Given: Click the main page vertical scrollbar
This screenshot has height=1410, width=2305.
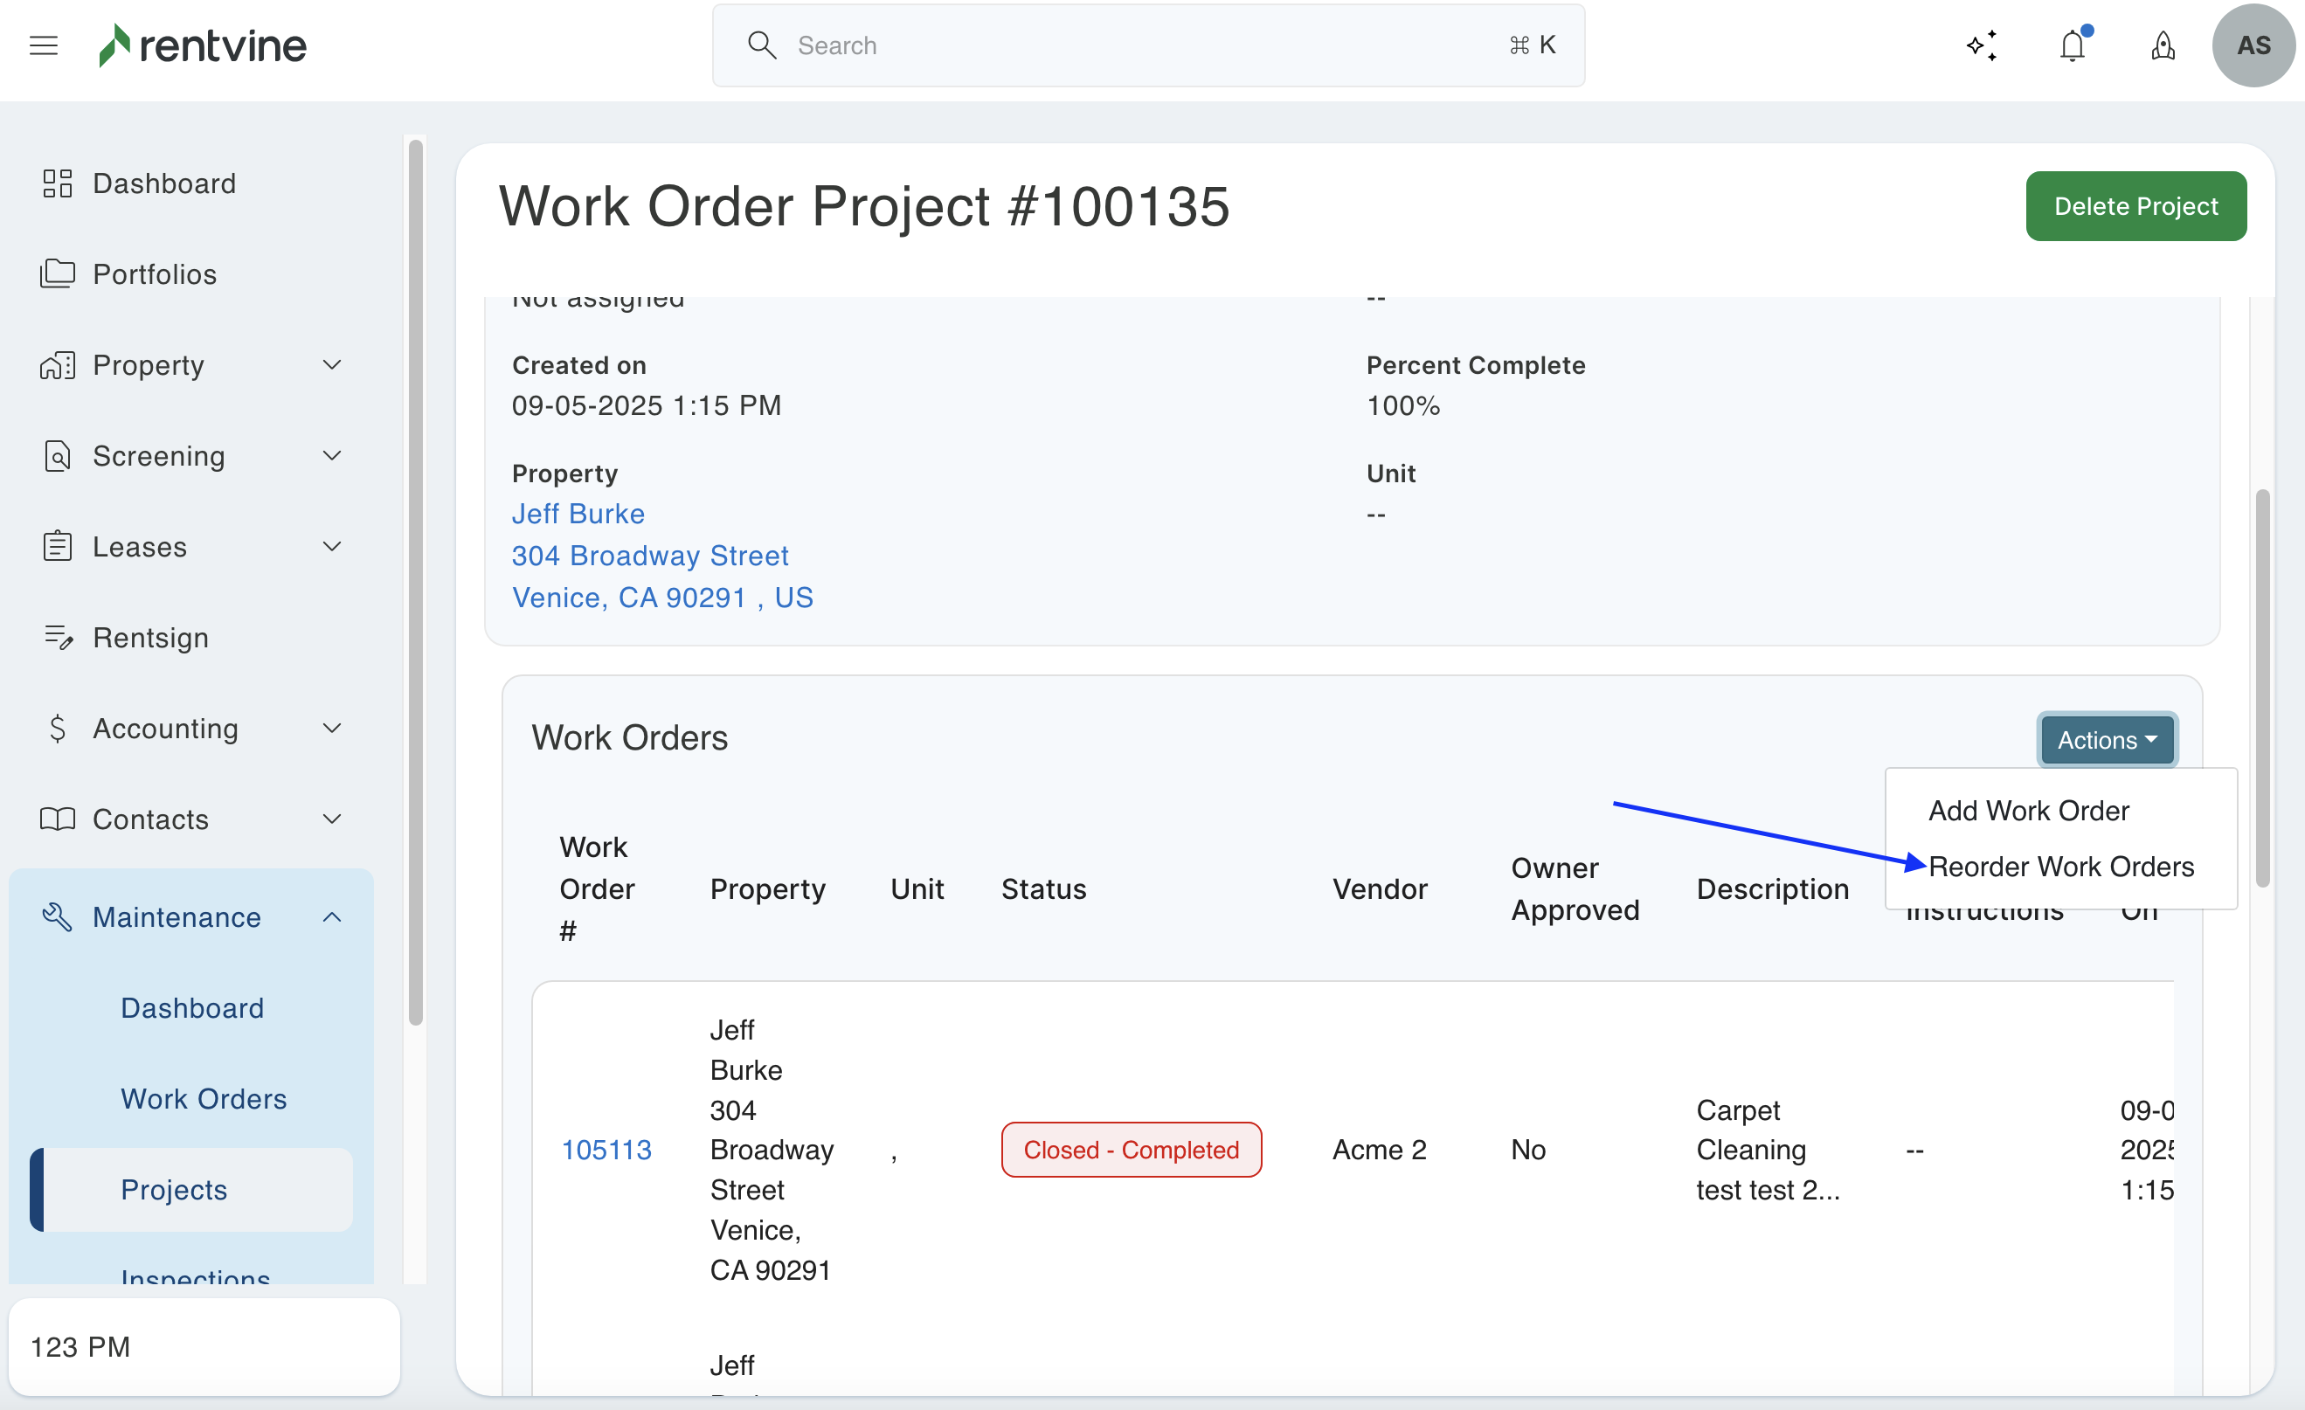Looking at the screenshot, I should tap(2262, 688).
